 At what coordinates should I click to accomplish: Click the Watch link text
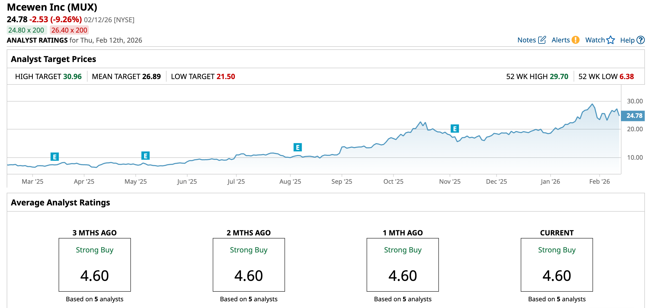coord(595,40)
